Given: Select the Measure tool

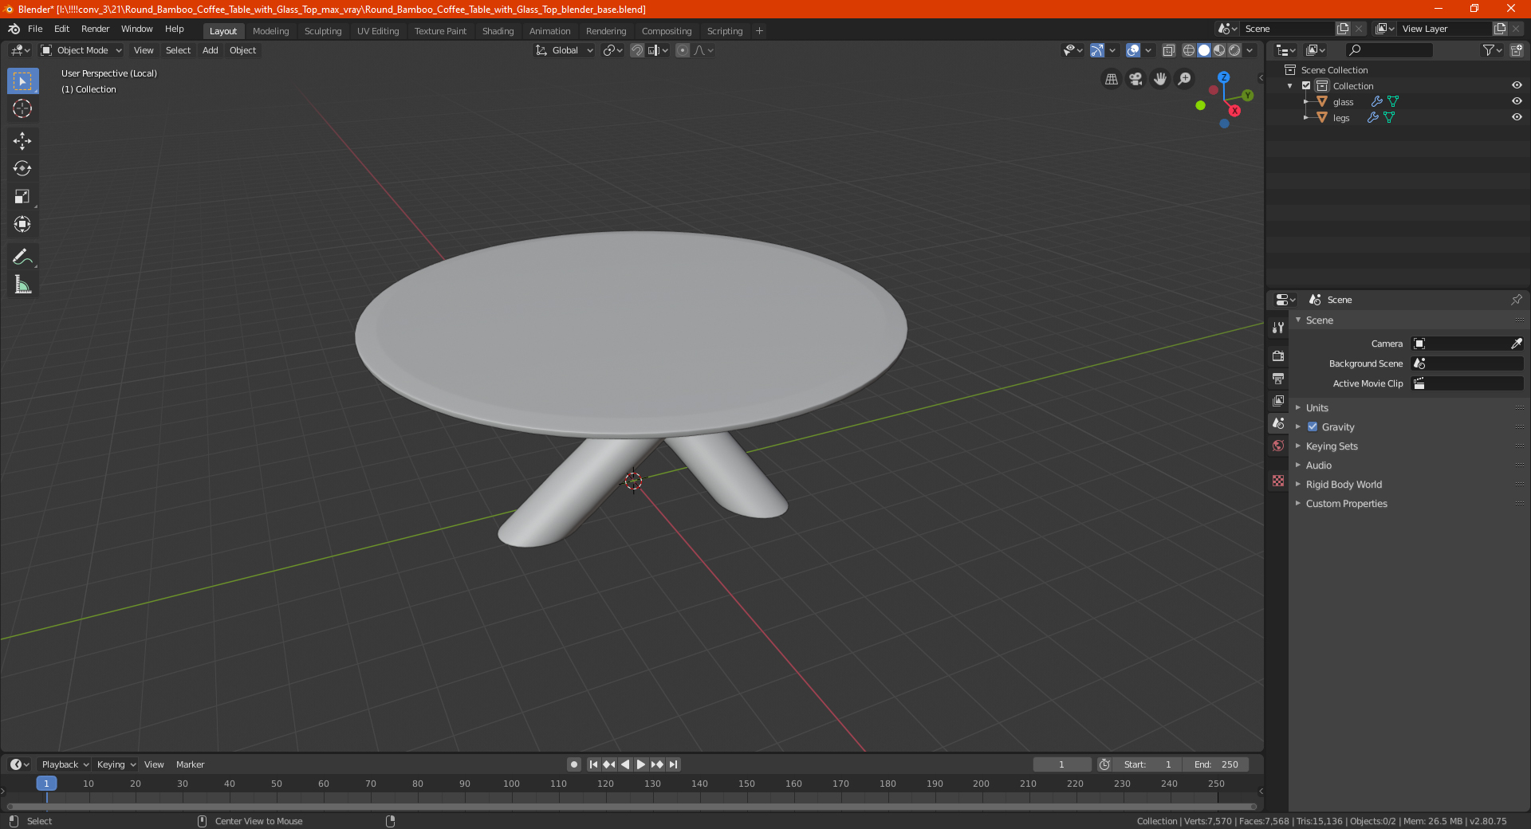Looking at the screenshot, I should [x=22, y=285].
